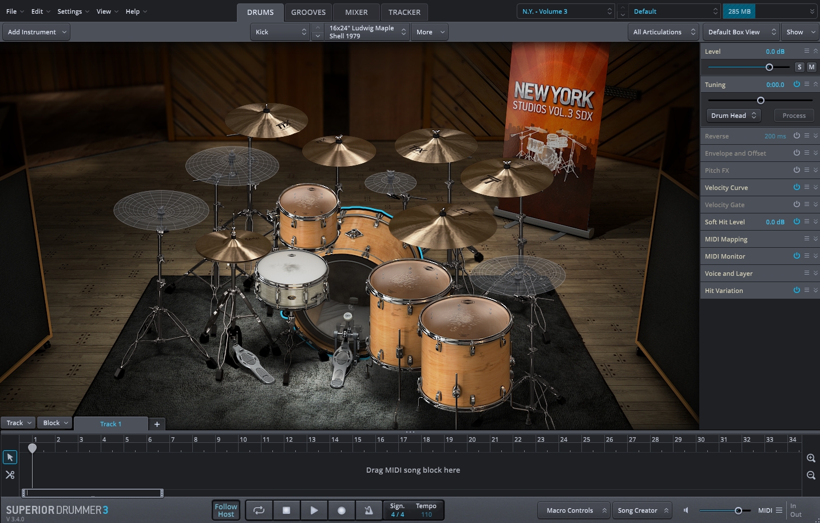This screenshot has height=523, width=820.
Task: Click the zoom in magnifier in timeline
Action: pos(810,458)
